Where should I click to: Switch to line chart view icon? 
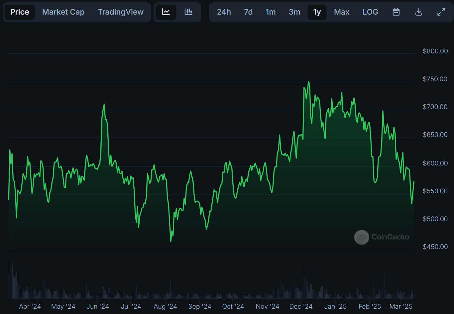pyautogui.click(x=166, y=12)
